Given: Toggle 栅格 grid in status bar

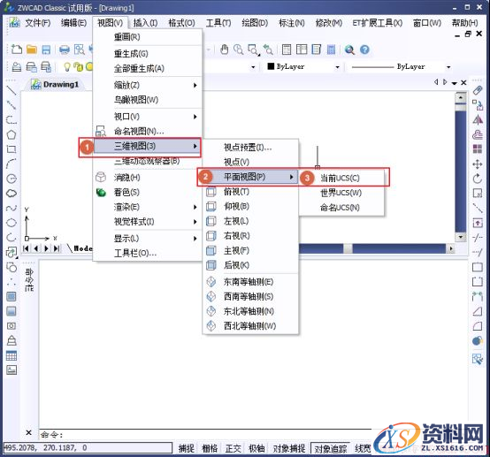Looking at the screenshot, I should pyautogui.click(x=210, y=448).
